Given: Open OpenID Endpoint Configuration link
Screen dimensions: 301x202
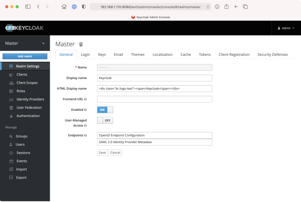Looking at the screenshot, I should click(155, 135).
